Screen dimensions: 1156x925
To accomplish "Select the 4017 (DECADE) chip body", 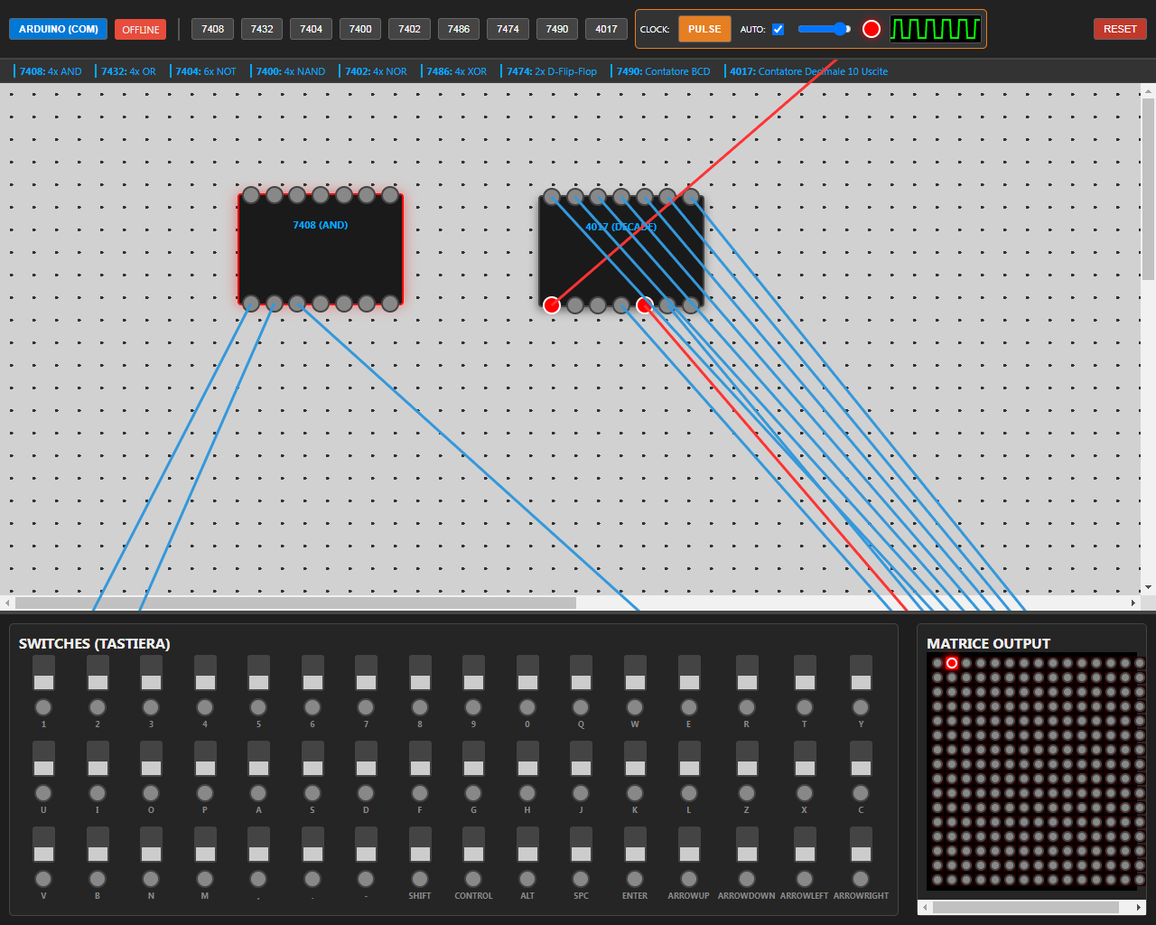I will click(x=621, y=262).
